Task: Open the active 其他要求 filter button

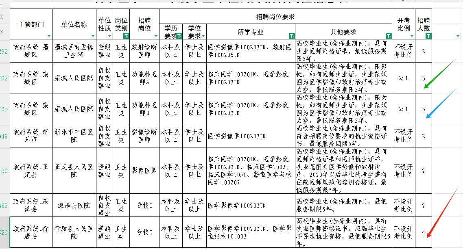Action: (389, 36)
